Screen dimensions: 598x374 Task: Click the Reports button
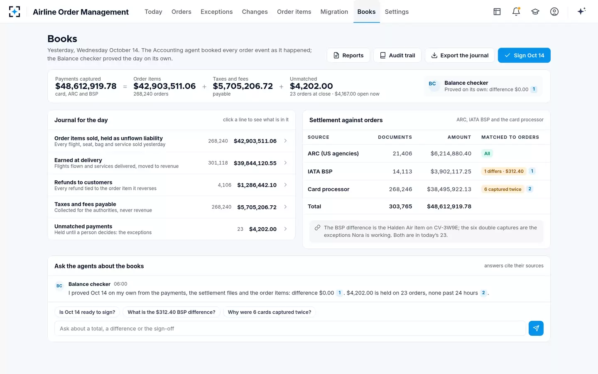point(348,55)
